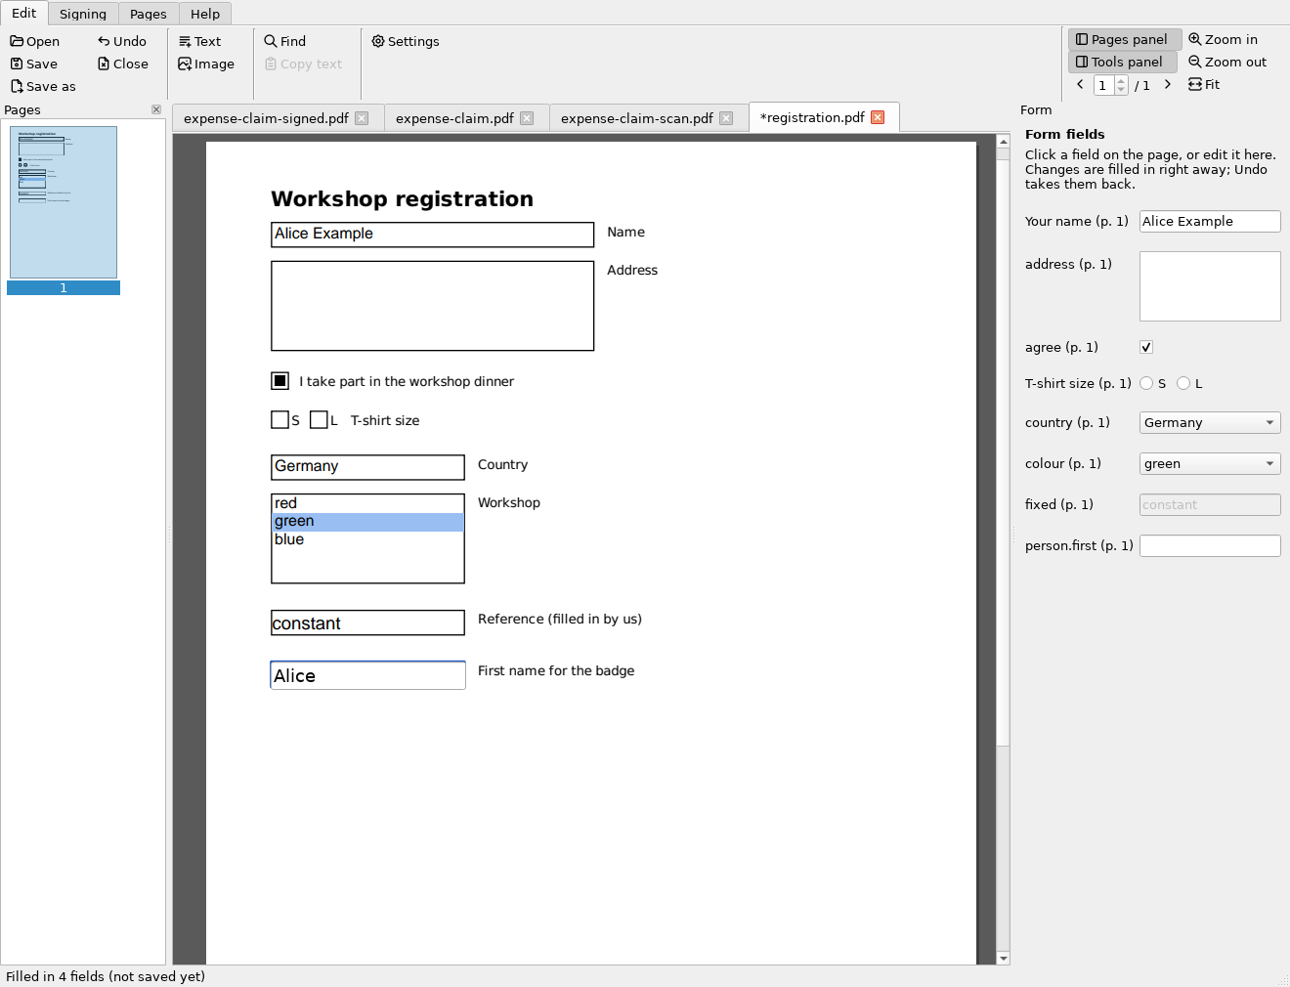
Task: Close the registration.pdf tab
Action: pos(878,117)
